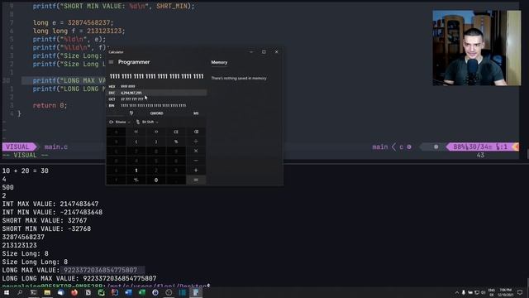Click the modulo % key
Screen dimensions: 529x298
point(176,142)
